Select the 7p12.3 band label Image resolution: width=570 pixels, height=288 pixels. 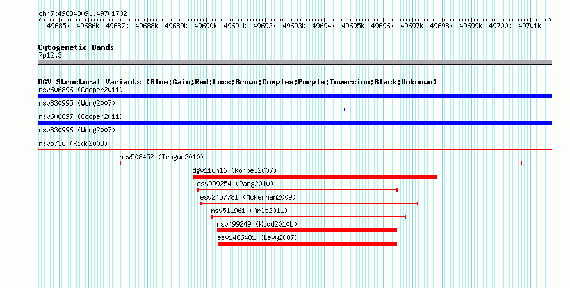point(50,55)
